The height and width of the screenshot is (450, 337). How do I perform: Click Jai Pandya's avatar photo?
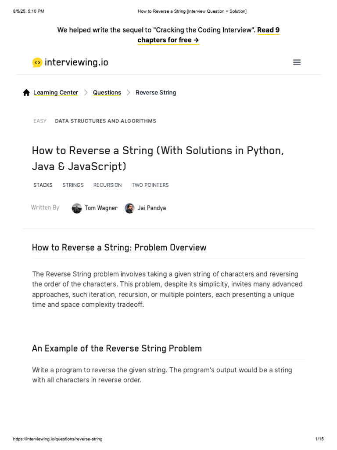coord(129,208)
